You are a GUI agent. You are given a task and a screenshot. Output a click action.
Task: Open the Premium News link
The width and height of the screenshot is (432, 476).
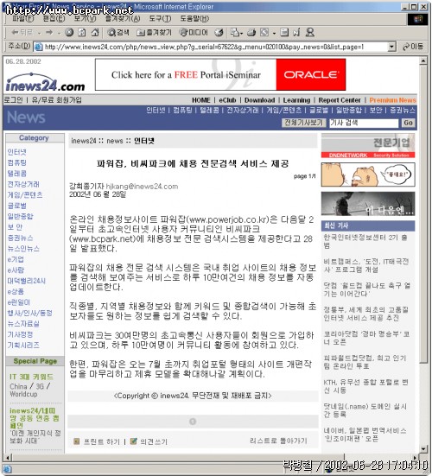(392, 100)
